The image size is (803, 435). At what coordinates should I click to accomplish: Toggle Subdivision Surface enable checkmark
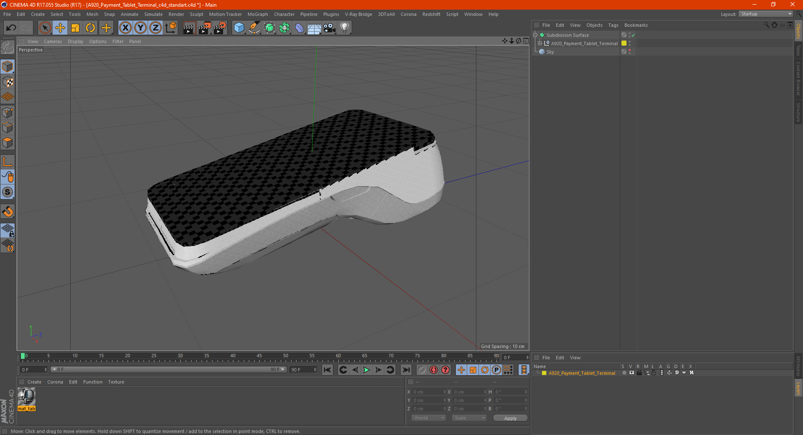point(633,35)
